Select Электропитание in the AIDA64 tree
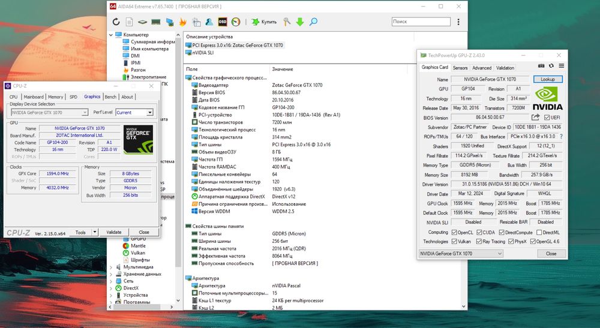The height and width of the screenshot is (328, 600). click(148, 77)
